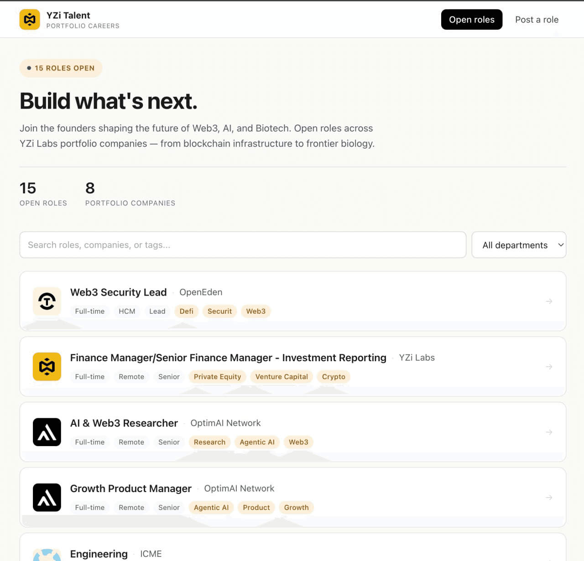584x561 pixels.
Task: Click Full-time tag on AI & Web3 Researcher row
Action: (90, 442)
